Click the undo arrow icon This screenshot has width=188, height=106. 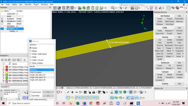(120, 8)
